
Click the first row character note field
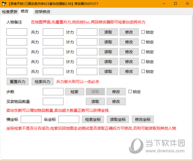[17, 32]
